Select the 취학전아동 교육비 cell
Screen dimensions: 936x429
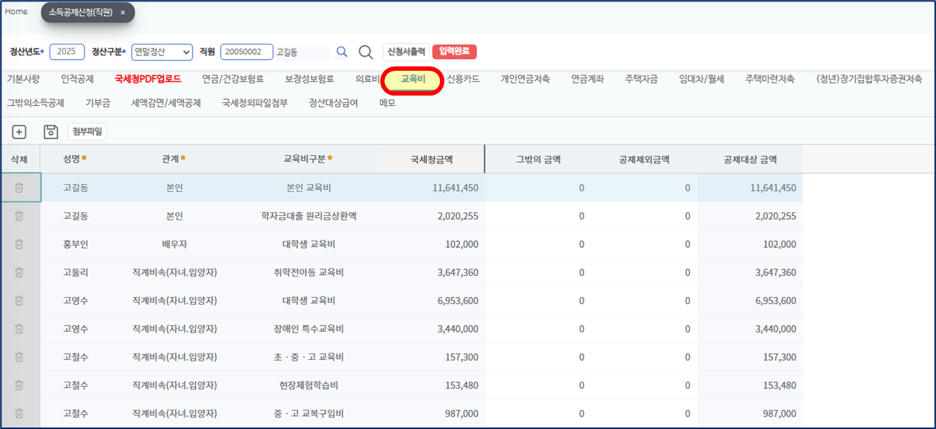(x=309, y=272)
